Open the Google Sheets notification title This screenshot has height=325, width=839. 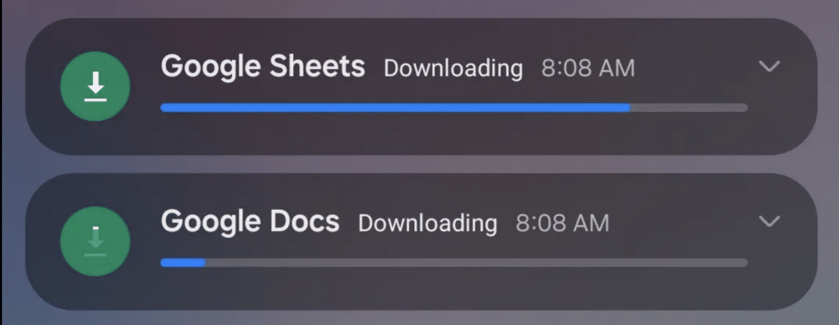(263, 67)
